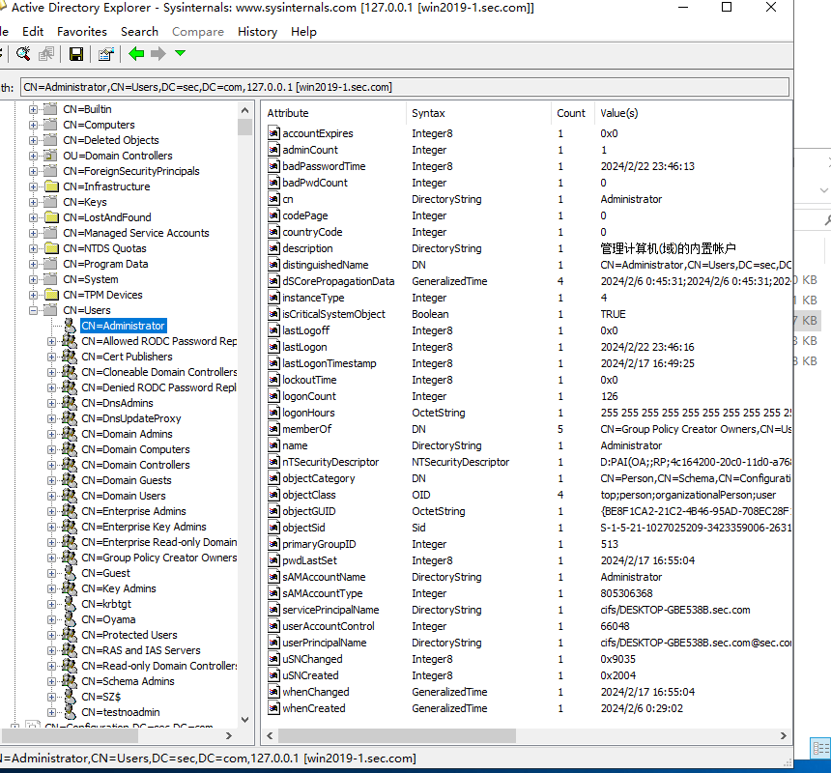
Task: Click the memberOf attribute icon
Action: pyautogui.click(x=274, y=429)
